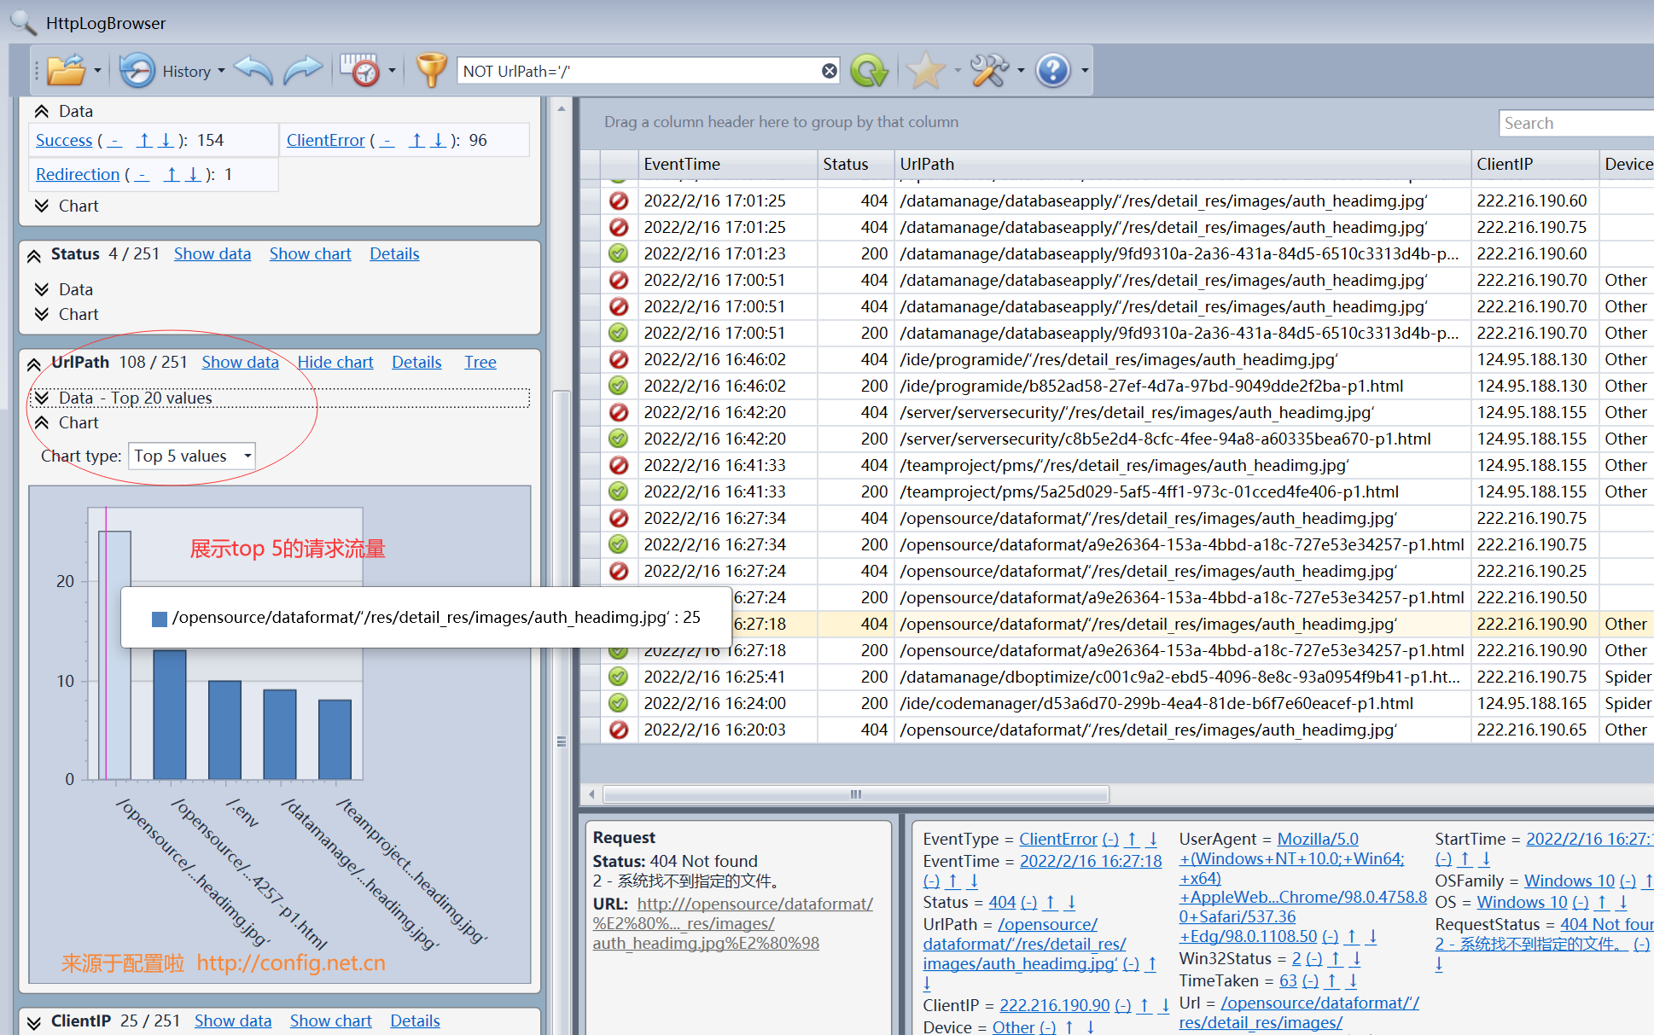Click the forward arrow in toolbar
This screenshot has height=1035, width=1654.
(x=302, y=71)
